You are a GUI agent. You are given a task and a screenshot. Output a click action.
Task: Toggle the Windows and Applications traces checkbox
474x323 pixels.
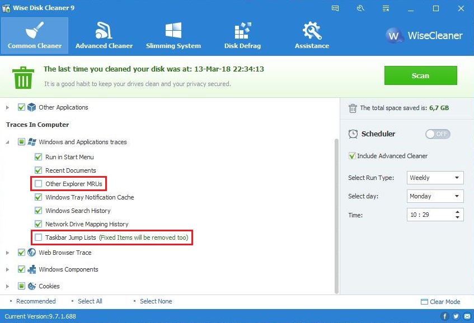point(21,141)
